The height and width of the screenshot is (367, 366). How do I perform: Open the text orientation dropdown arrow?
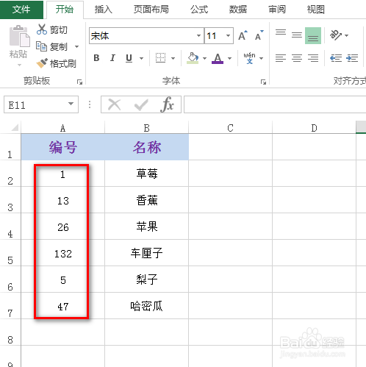click(x=346, y=35)
